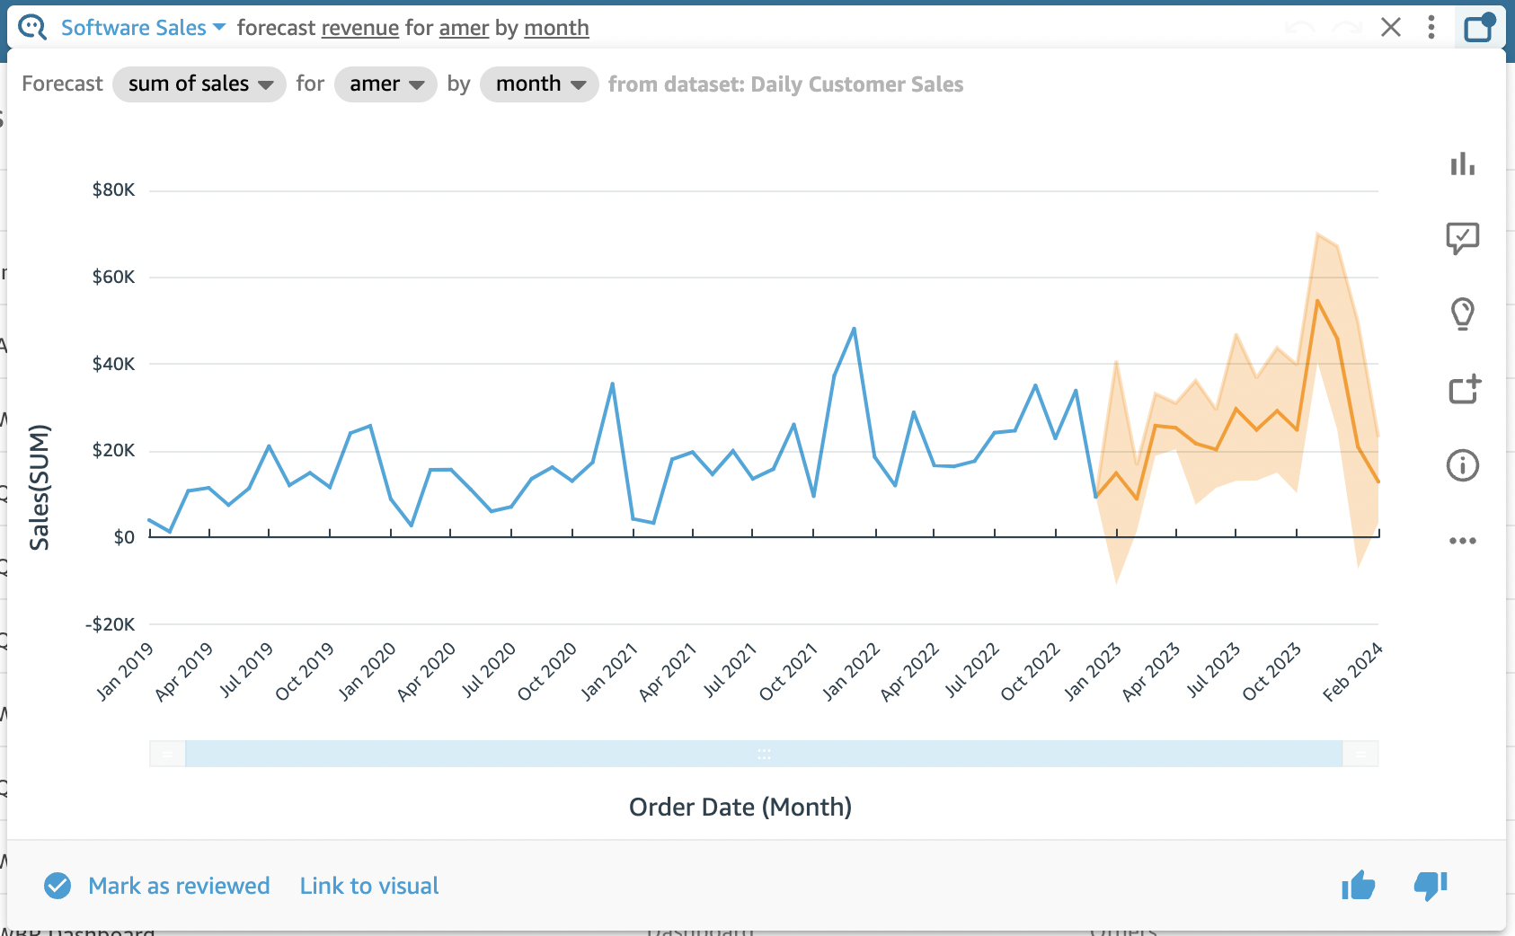
Task: Open the three-dot menu in the top bar
Action: [1432, 27]
